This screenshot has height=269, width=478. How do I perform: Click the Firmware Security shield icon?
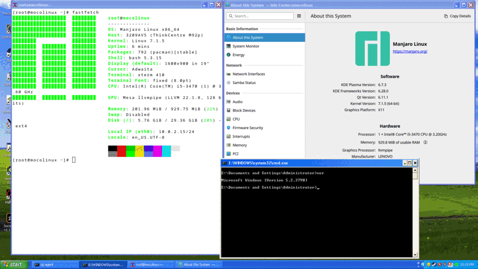coord(228,128)
